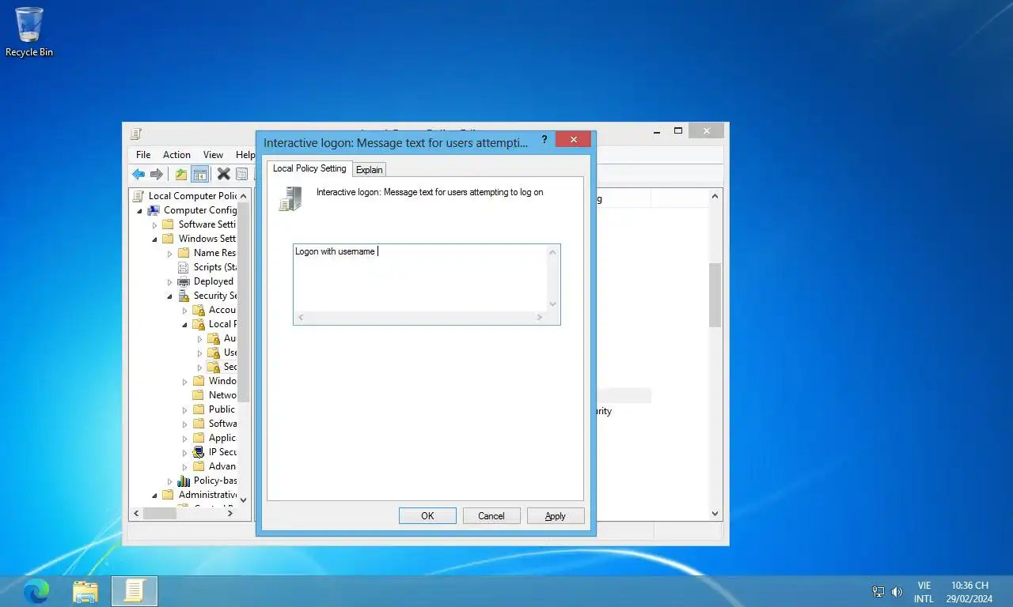Viewport: 1013px width, 607px height.
Task: Open File Explorer from the taskbar
Action: click(85, 590)
